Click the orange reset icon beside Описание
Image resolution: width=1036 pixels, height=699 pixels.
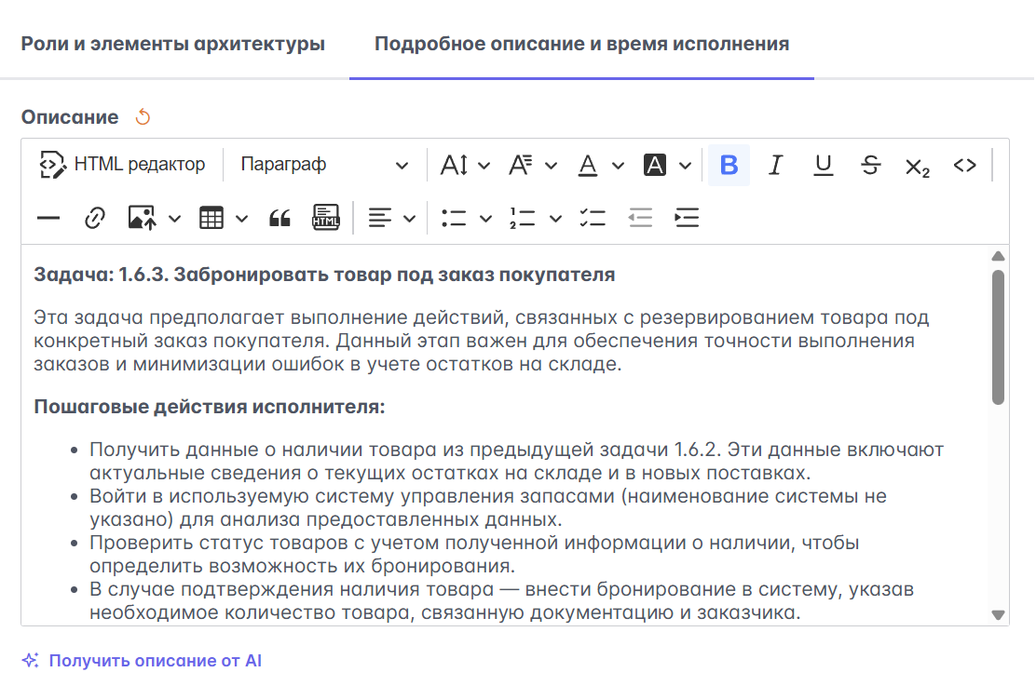pos(143,117)
